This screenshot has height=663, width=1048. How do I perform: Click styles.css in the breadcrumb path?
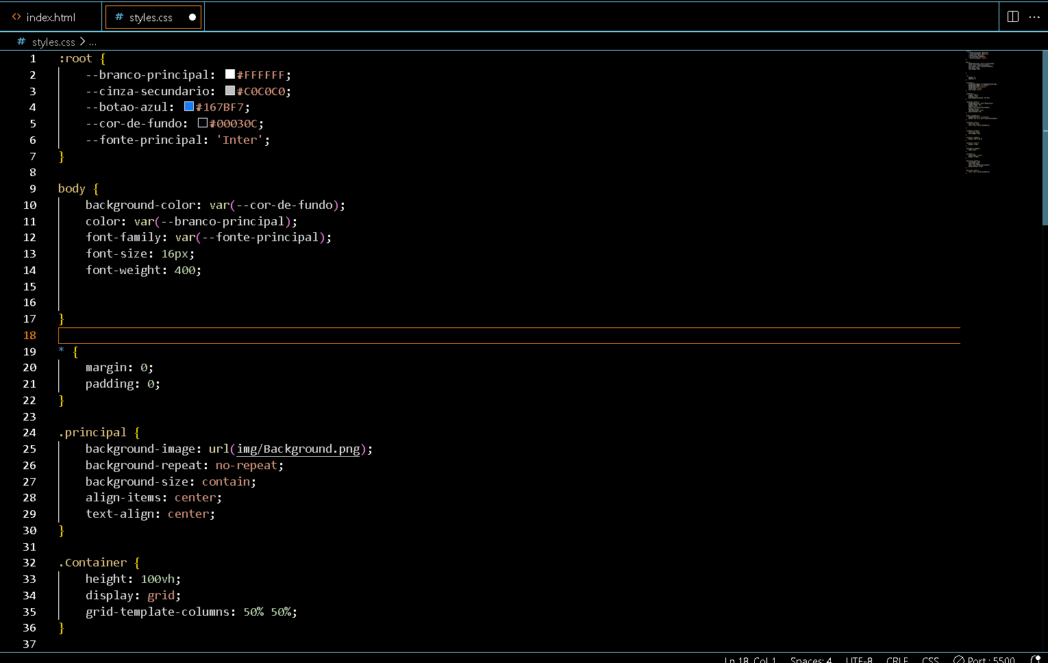click(x=53, y=42)
